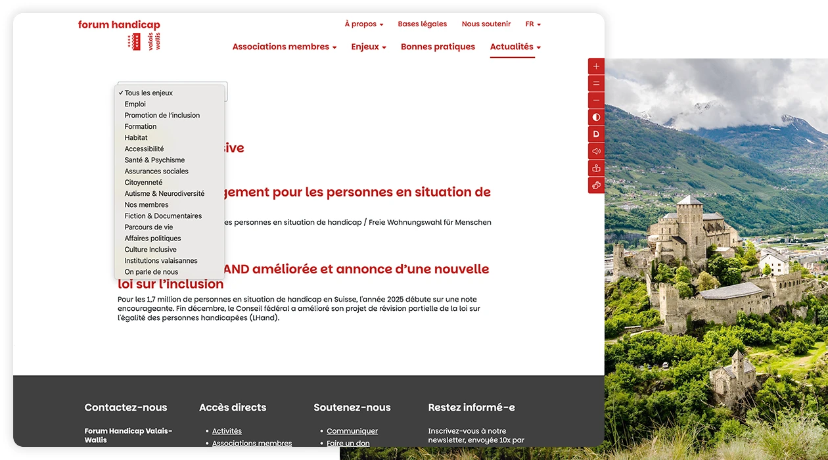Open the Actualités dropdown menu
Viewport: 828px width, 460px height.
tap(515, 46)
